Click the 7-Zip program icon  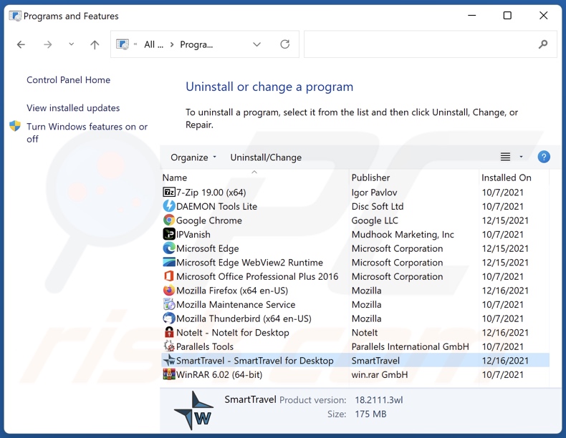pyautogui.click(x=169, y=192)
